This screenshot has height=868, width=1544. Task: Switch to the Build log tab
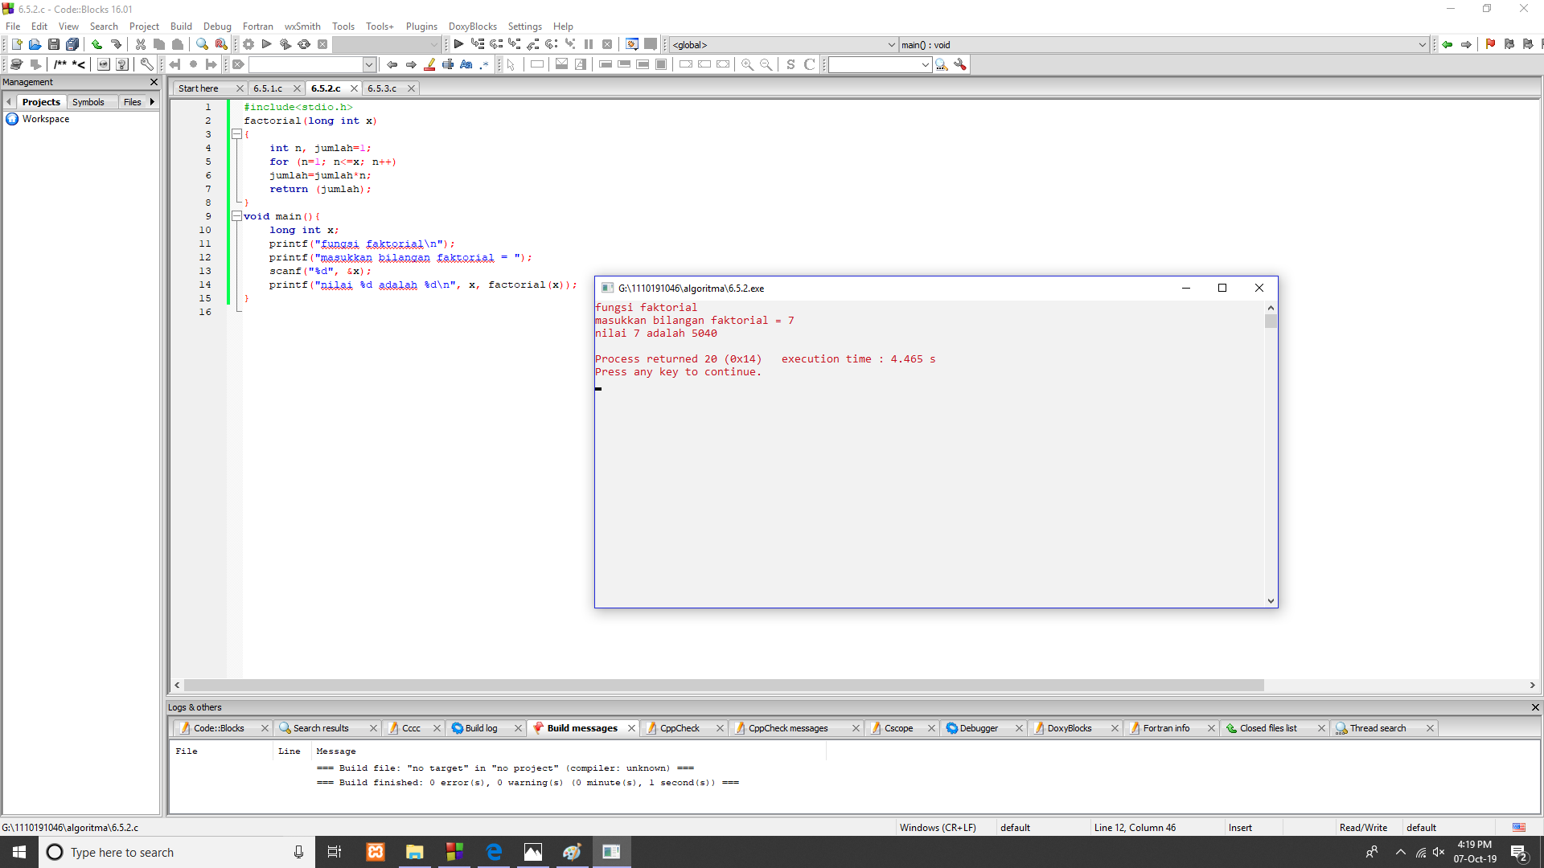481,728
